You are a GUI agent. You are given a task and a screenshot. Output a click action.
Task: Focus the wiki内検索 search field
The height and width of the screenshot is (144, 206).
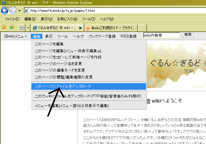pos(162,35)
